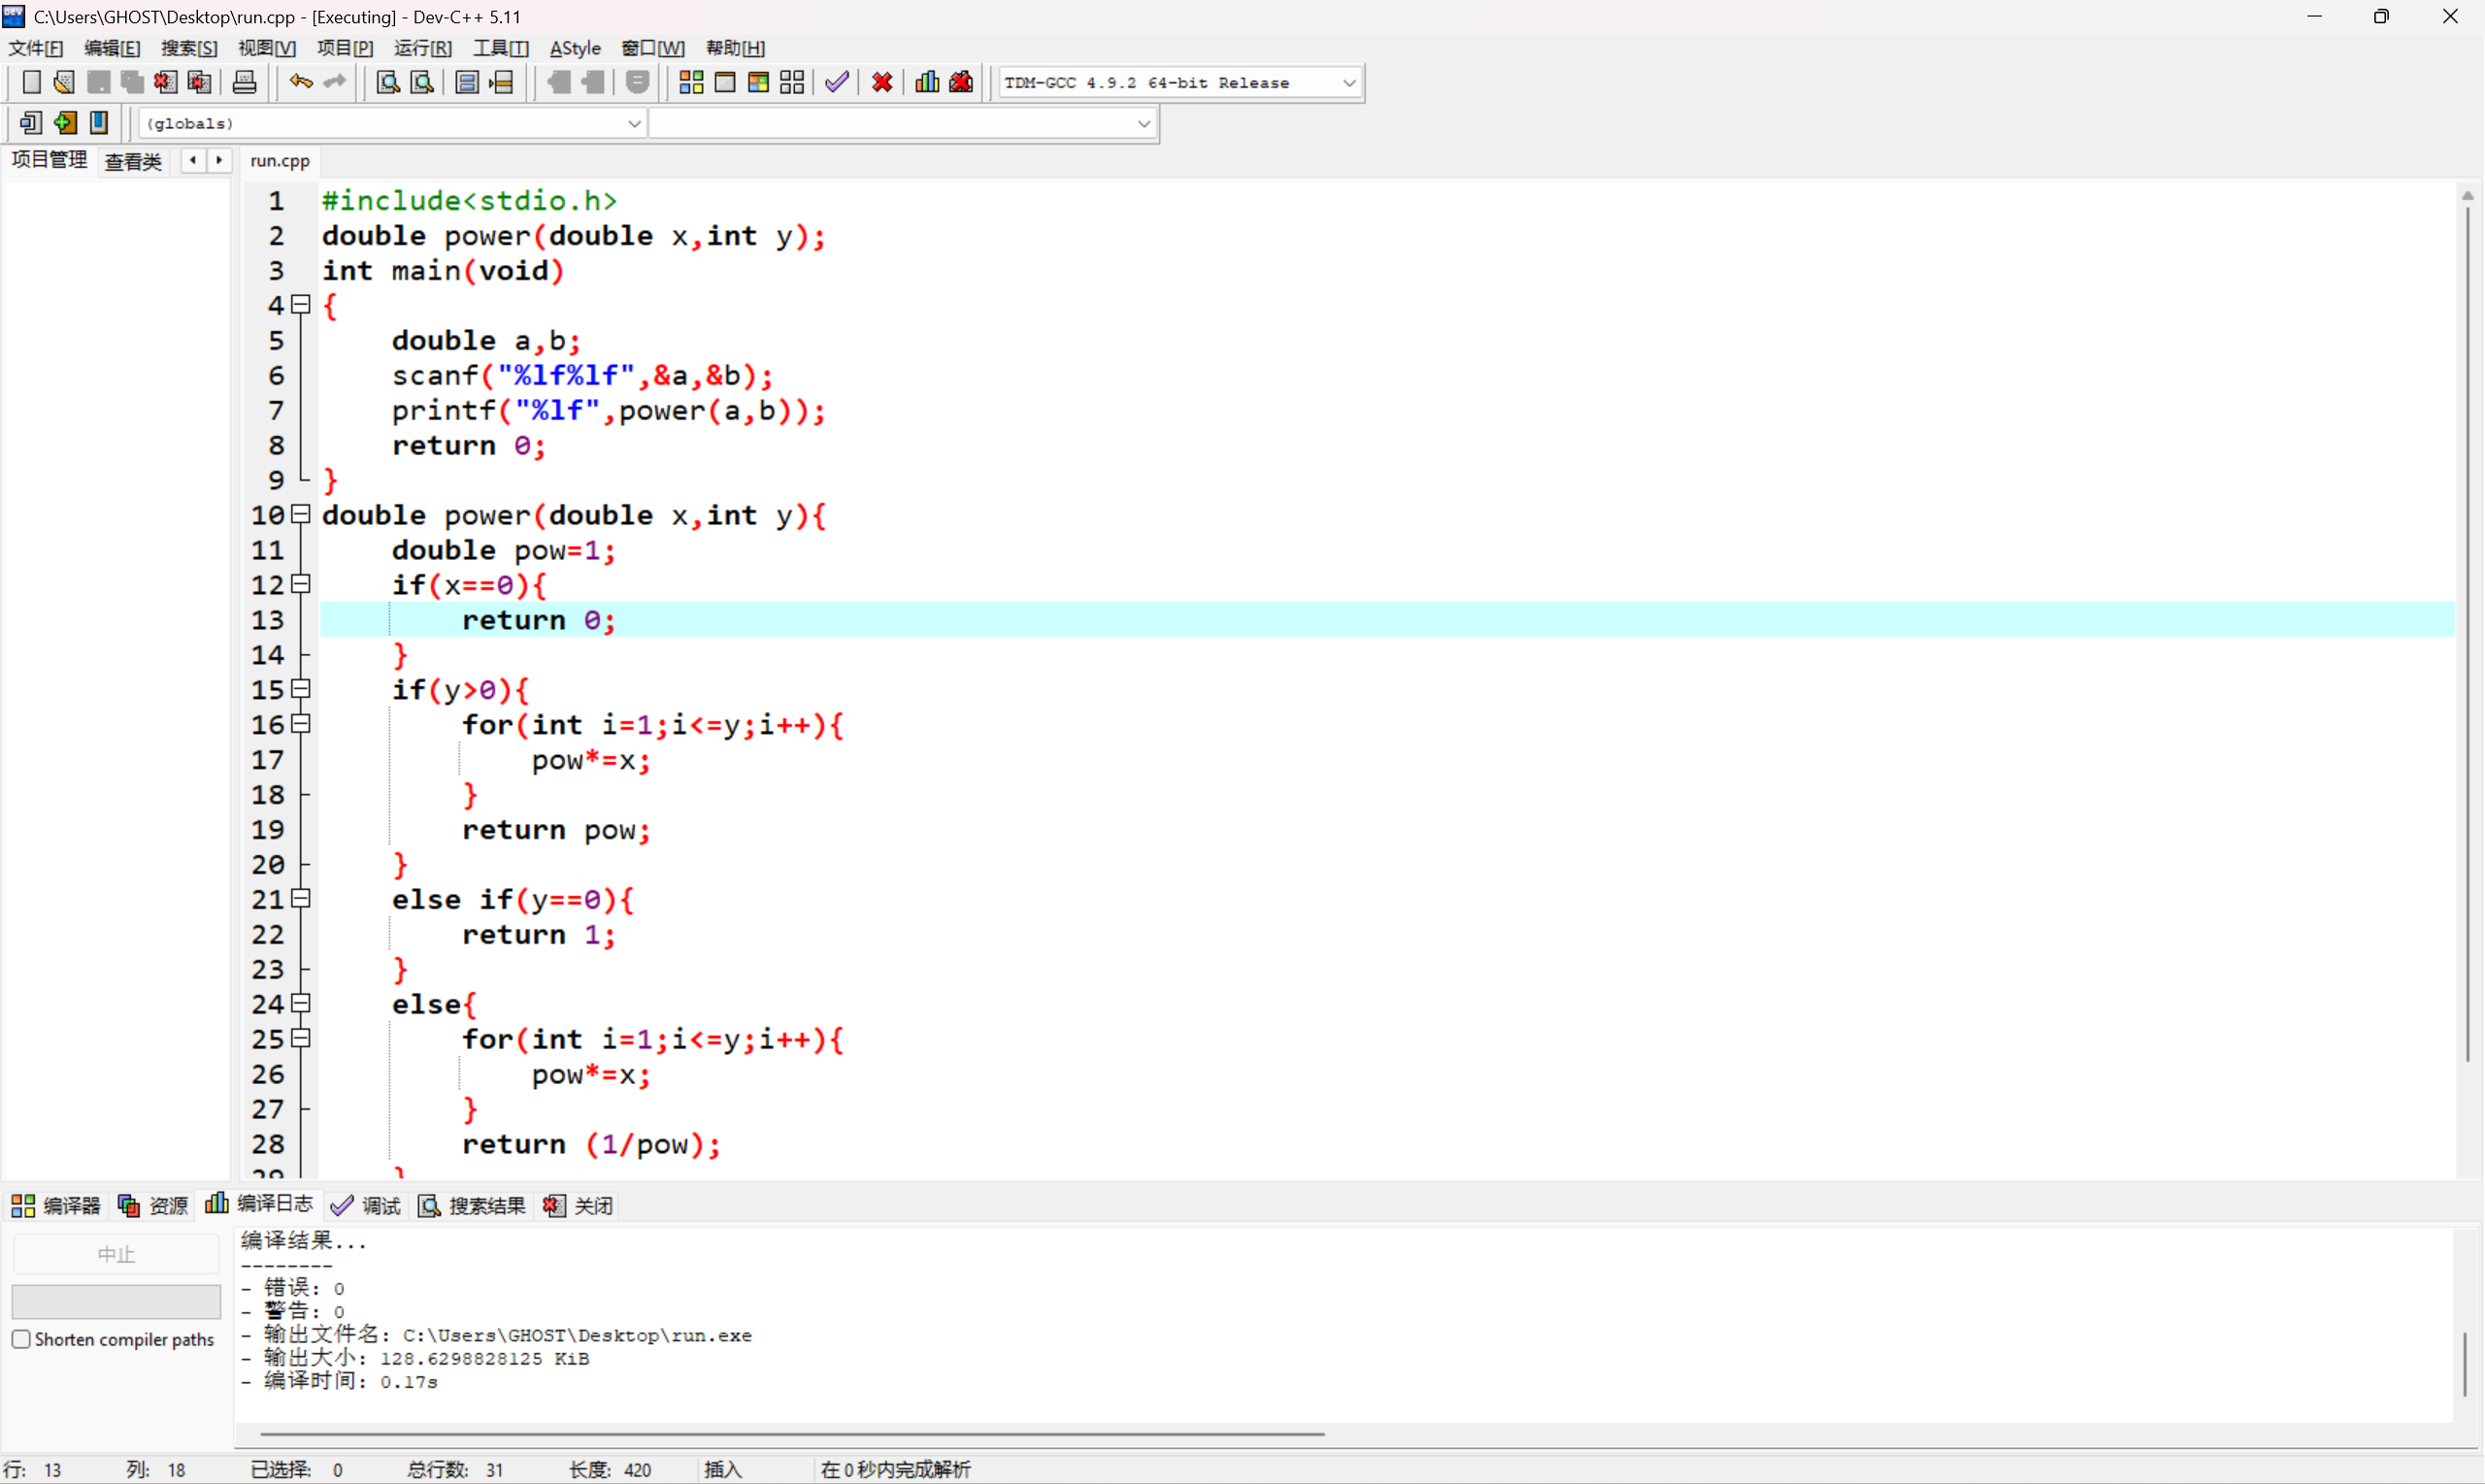Click the Find magnifier icon
The image size is (2485, 1484).
387,83
